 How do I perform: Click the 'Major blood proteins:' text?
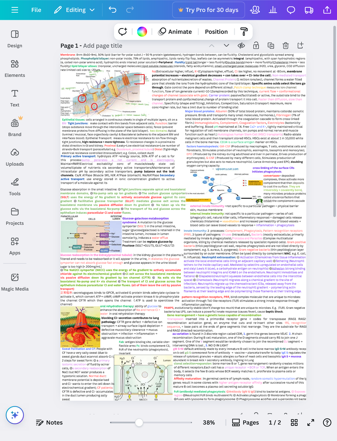pyautogui.click(x=200, y=111)
